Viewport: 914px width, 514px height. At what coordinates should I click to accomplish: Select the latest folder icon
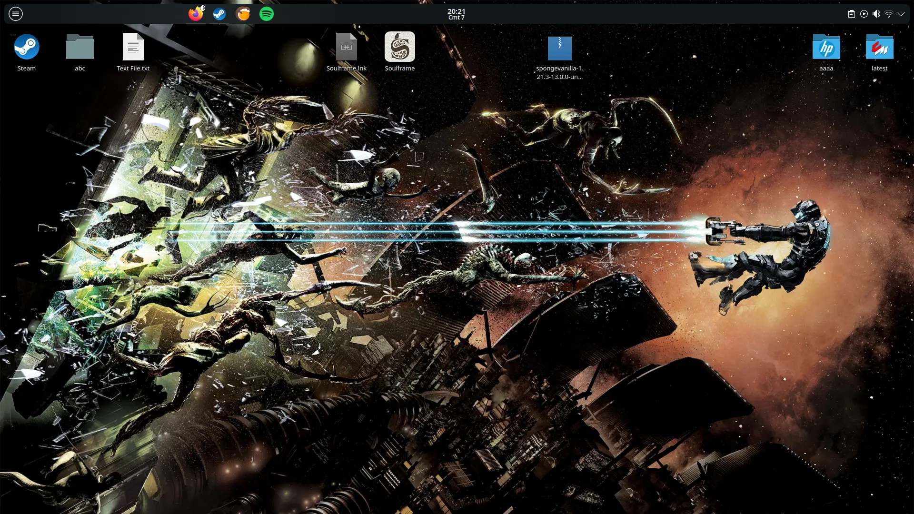tap(880, 47)
